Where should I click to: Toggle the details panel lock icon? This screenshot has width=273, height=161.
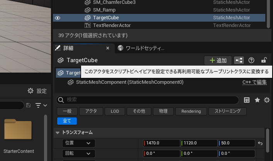click(264, 60)
